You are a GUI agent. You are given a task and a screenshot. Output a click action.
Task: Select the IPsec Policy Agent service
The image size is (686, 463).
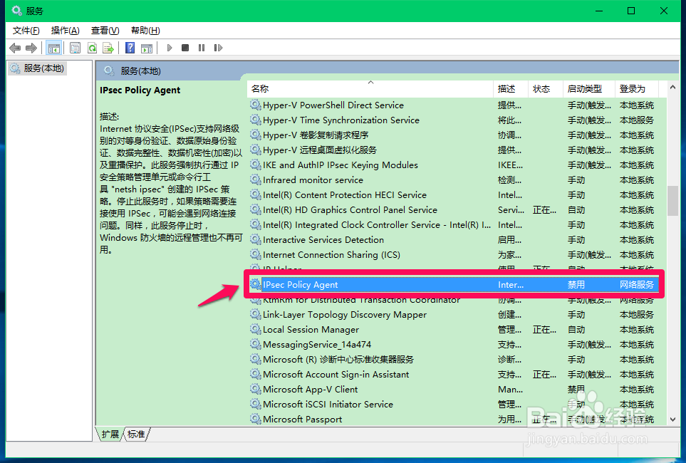[x=306, y=284]
